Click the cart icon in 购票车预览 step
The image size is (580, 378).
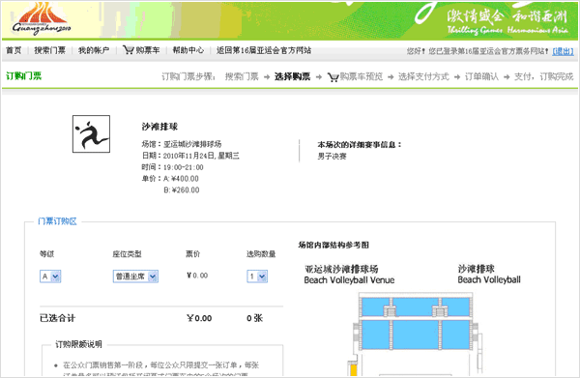333,77
